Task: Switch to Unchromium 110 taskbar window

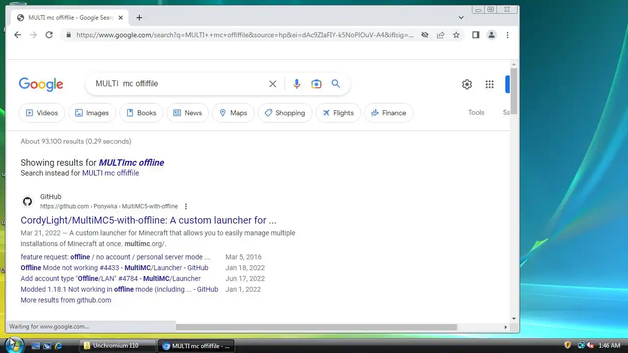Action: click(x=118, y=346)
